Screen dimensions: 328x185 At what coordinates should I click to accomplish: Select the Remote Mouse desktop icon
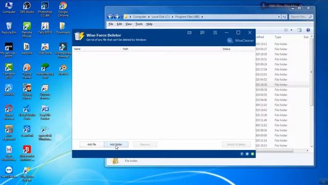coord(27,30)
